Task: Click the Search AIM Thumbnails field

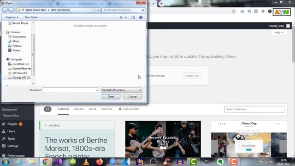Action: pyautogui.click(x=122, y=10)
